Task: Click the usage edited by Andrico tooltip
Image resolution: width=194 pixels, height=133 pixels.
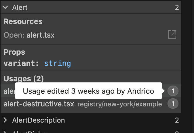Action: [x=88, y=91]
